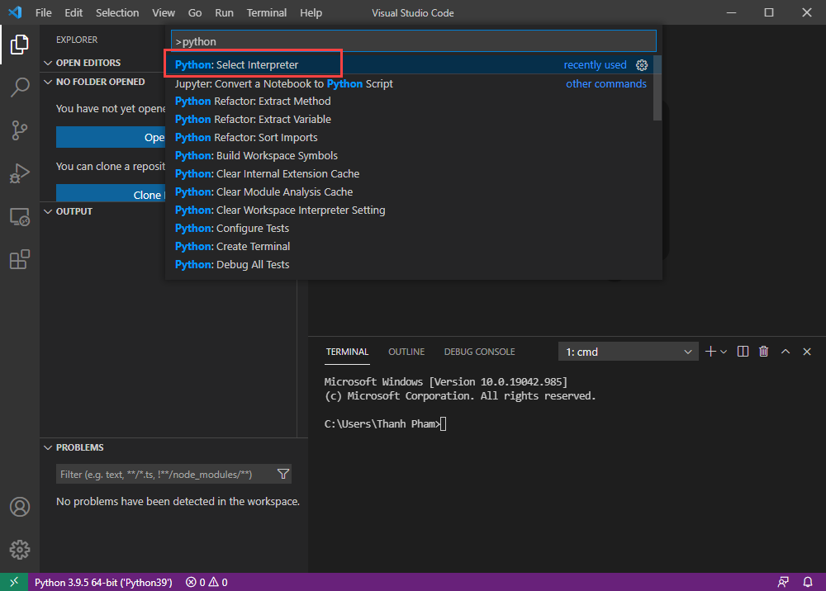Switch to the Terminal tab
Image resolution: width=826 pixels, height=591 pixels.
[x=347, y=352]
